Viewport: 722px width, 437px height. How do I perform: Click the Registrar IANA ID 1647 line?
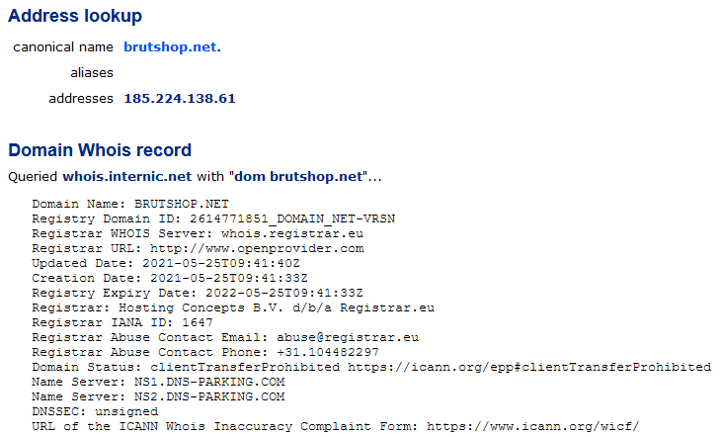coord(122,322)
